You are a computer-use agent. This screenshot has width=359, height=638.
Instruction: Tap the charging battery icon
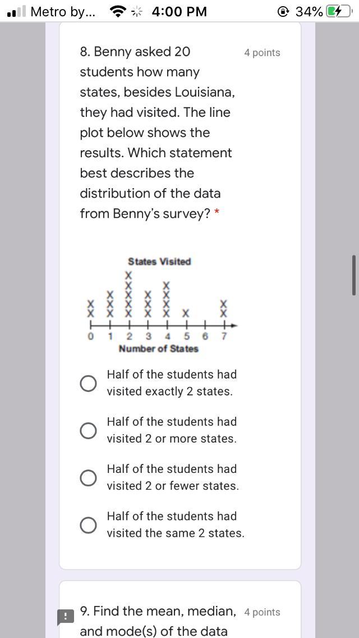[340, 11]
